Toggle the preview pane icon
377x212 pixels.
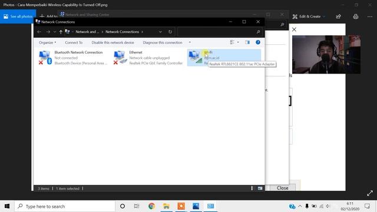tap(247, 42)
